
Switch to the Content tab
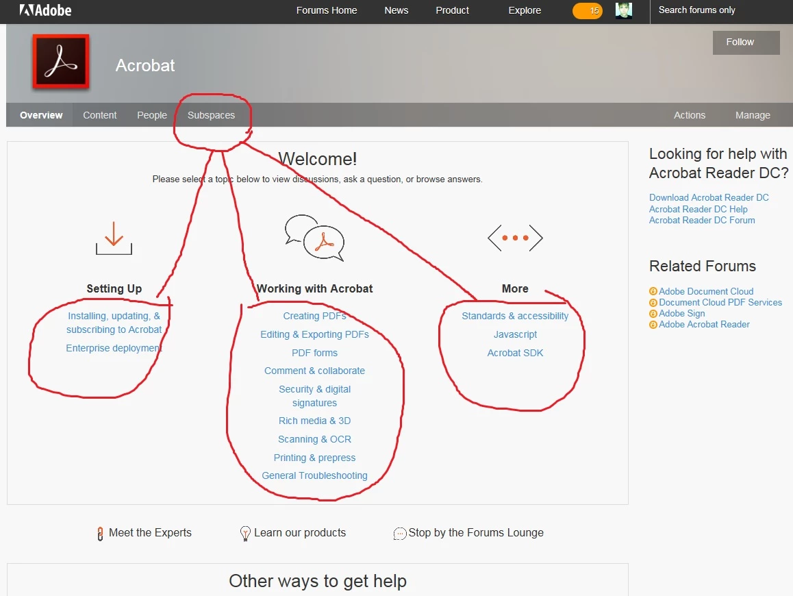[99, 115]
